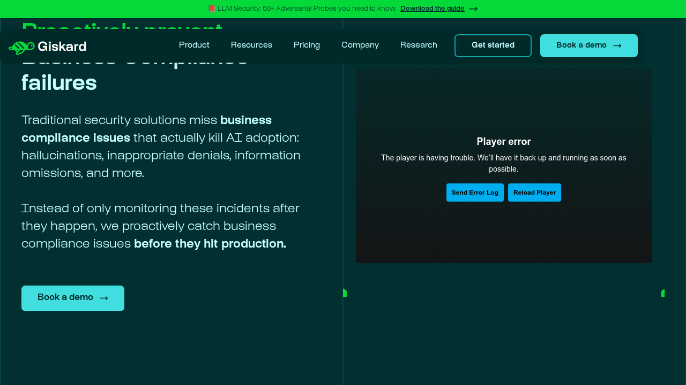
Task: Click the Get started button
Action: (493, 45)
